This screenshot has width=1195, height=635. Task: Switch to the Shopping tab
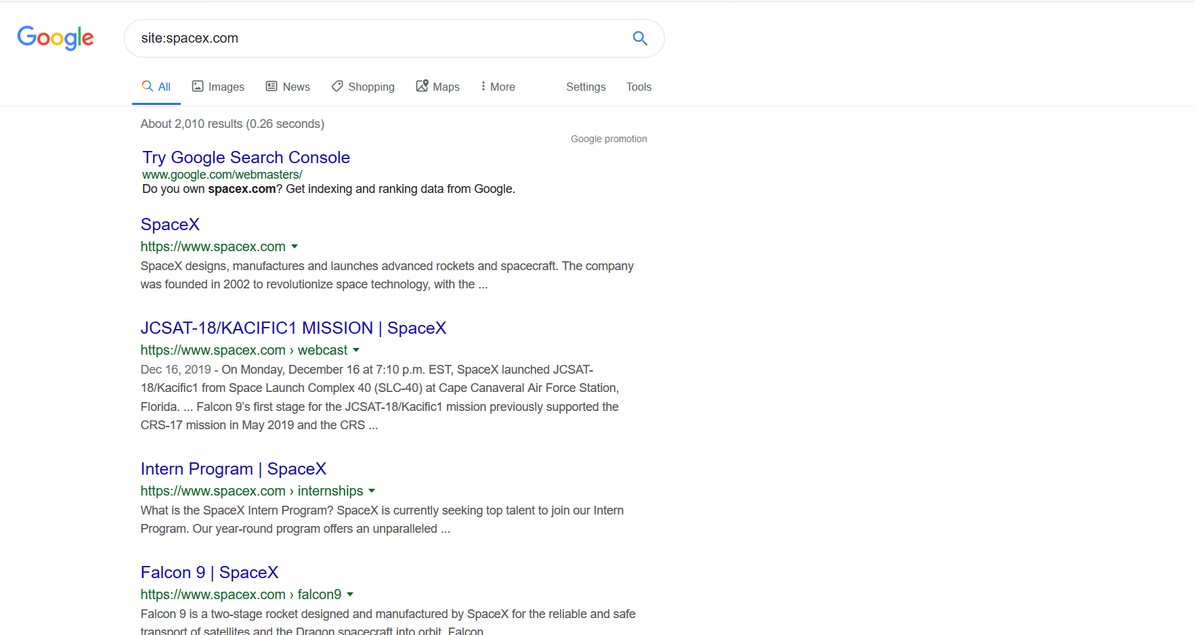[363, 87]
